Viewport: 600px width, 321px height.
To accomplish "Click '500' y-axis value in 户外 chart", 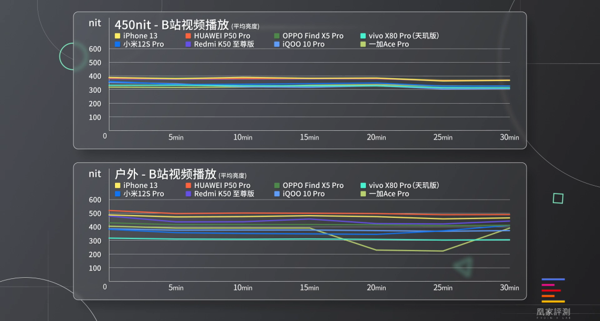I will [x=95, y=214].
